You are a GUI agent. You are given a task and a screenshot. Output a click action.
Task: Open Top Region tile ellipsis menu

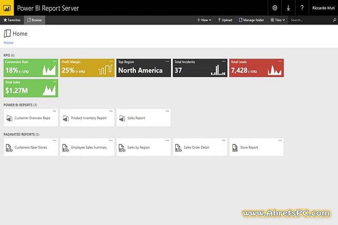pyautogui.click(x=167, y=61)
